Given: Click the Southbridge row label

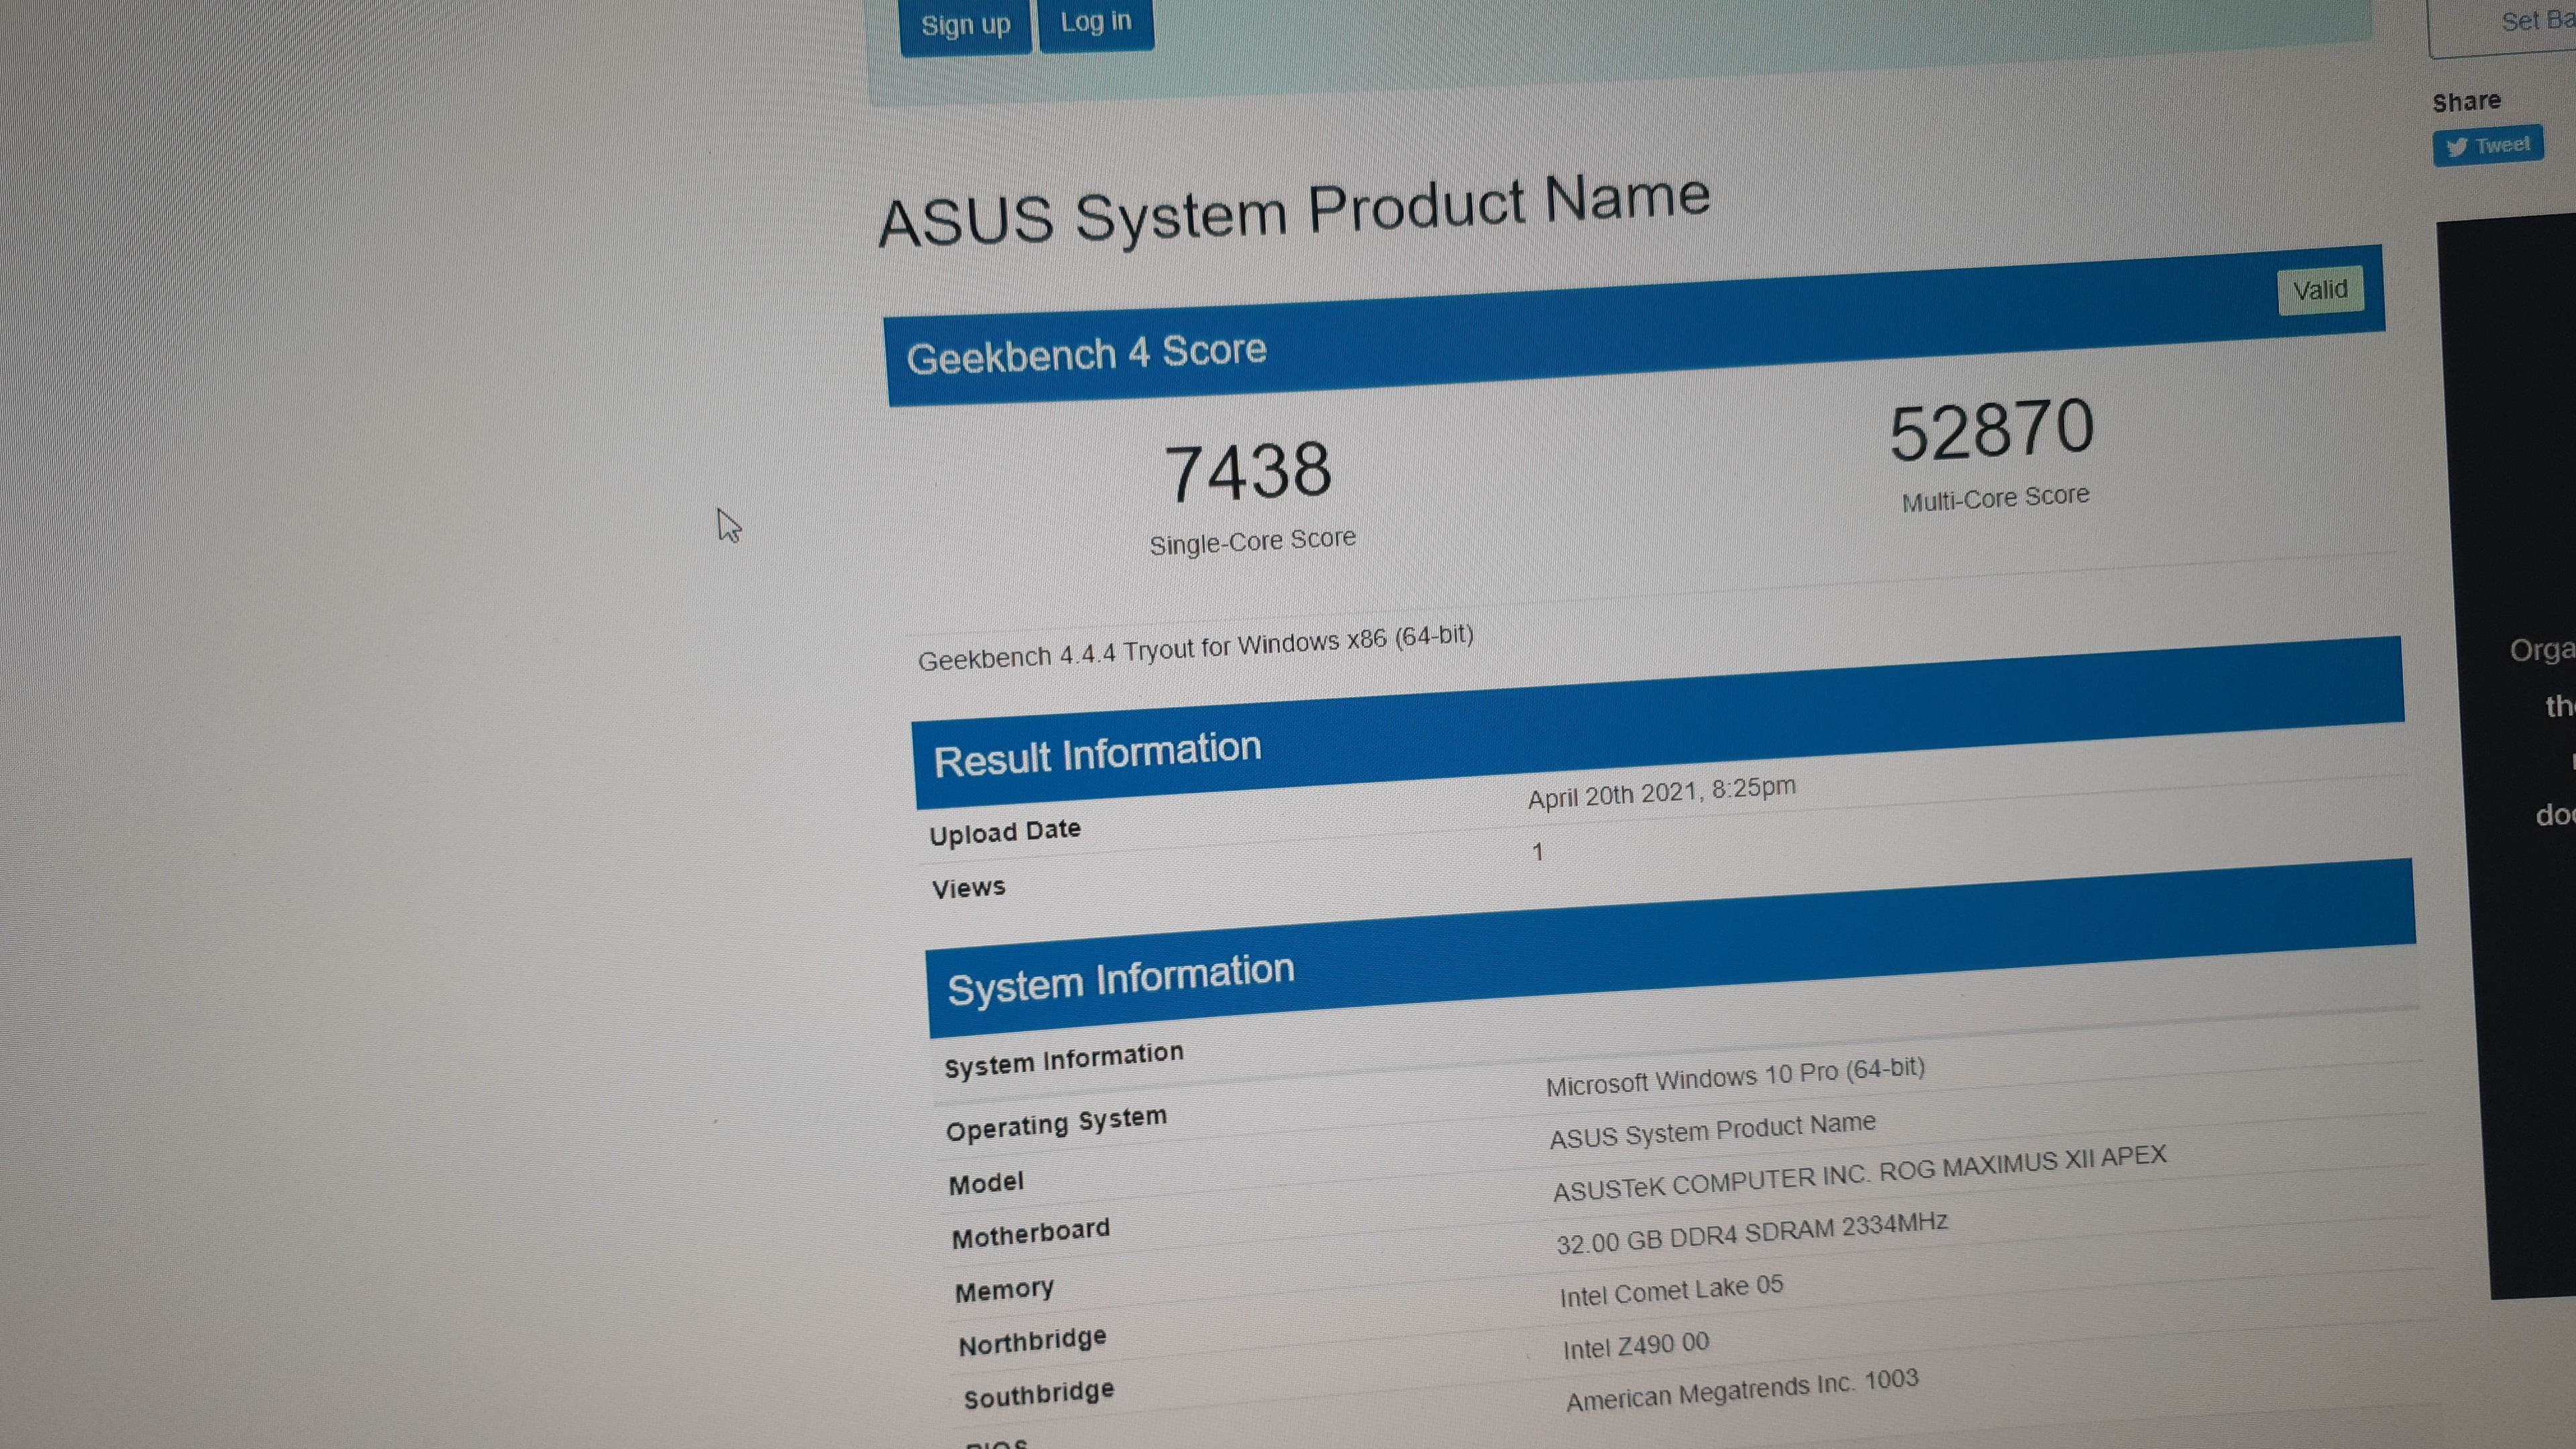Looking at the screenshot, I should (x=1038, y=1394).
